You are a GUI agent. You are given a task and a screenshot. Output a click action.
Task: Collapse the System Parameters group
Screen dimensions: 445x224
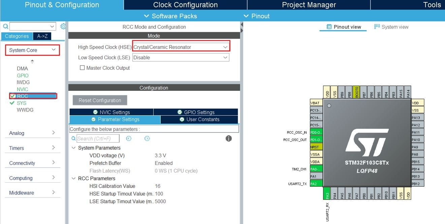coord(74,148)
